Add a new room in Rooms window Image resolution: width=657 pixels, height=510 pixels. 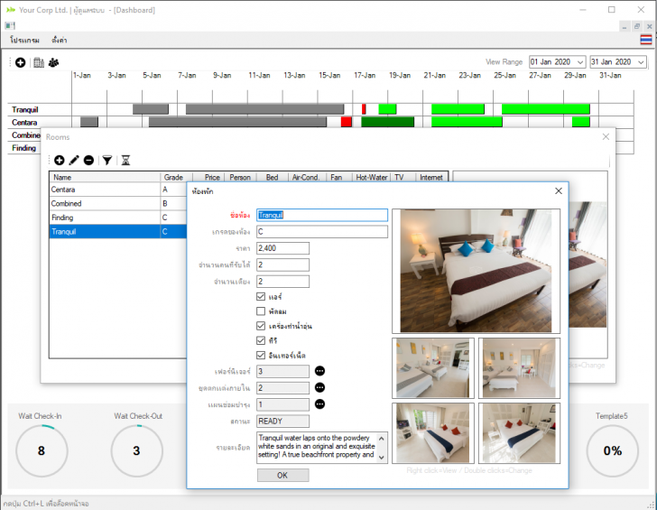(x=60, y=160)
